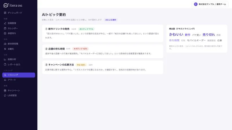This screenshot has width=232, height=130.
Task: Click the chart icon for 投稿分析
Action: click(5, 60)
